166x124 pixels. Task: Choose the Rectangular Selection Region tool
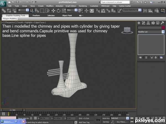coord(42,10)
